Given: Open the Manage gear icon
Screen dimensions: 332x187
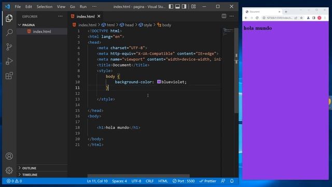Looking at the screenshot, I should pos(9,170).
